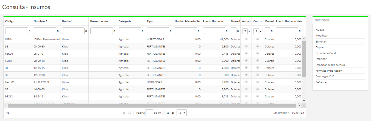Open the Activo filter dropdown
The width and height of the screenshot is (371, 121).
(245, 31)
